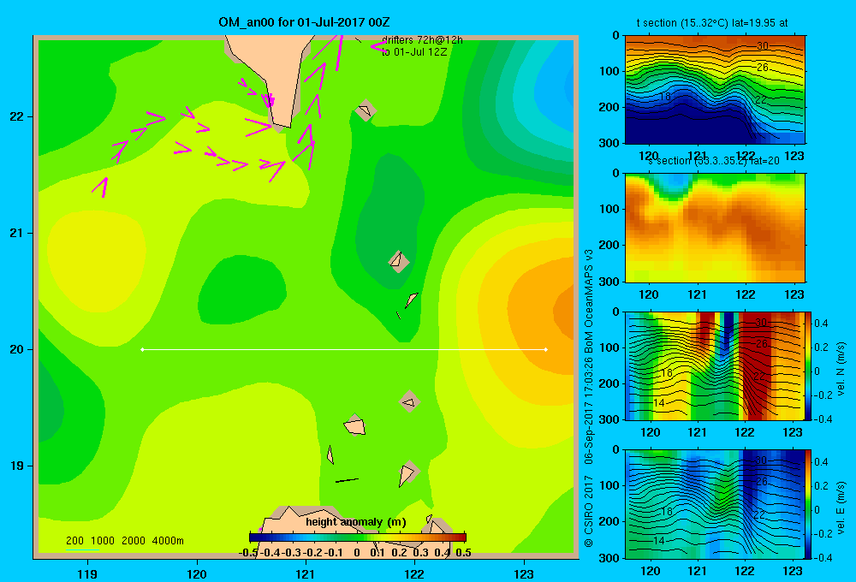Click latitude label 22 on main map
Image resolution: width=856 pixels, height=582 pixels.
[17, 117]
